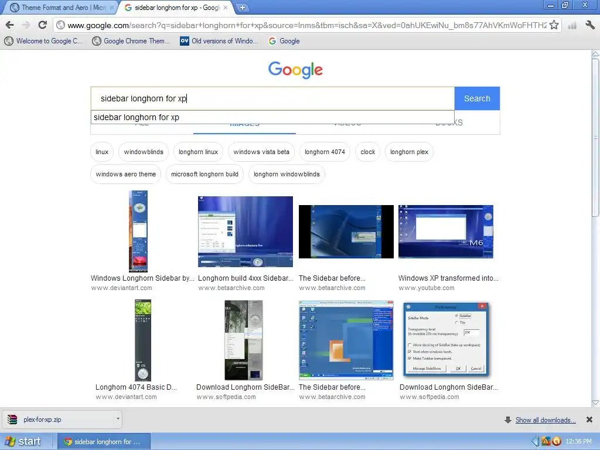This screenshot has height=450, width=600.
Task: Open a new tab with plus button
Action: [242, 7]
